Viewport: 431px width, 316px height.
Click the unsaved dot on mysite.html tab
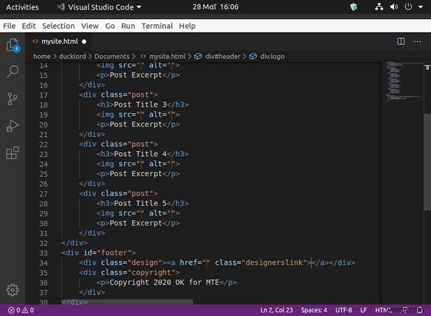84,42
